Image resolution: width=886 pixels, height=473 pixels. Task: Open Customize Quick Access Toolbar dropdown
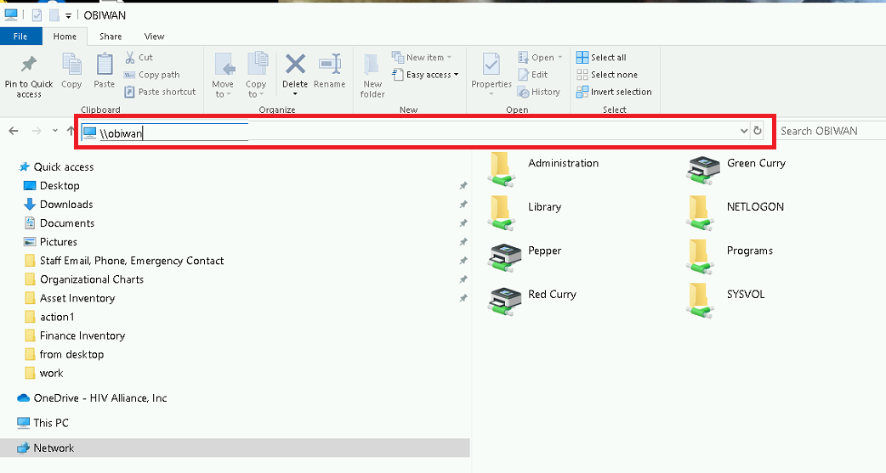click(68, 16)
